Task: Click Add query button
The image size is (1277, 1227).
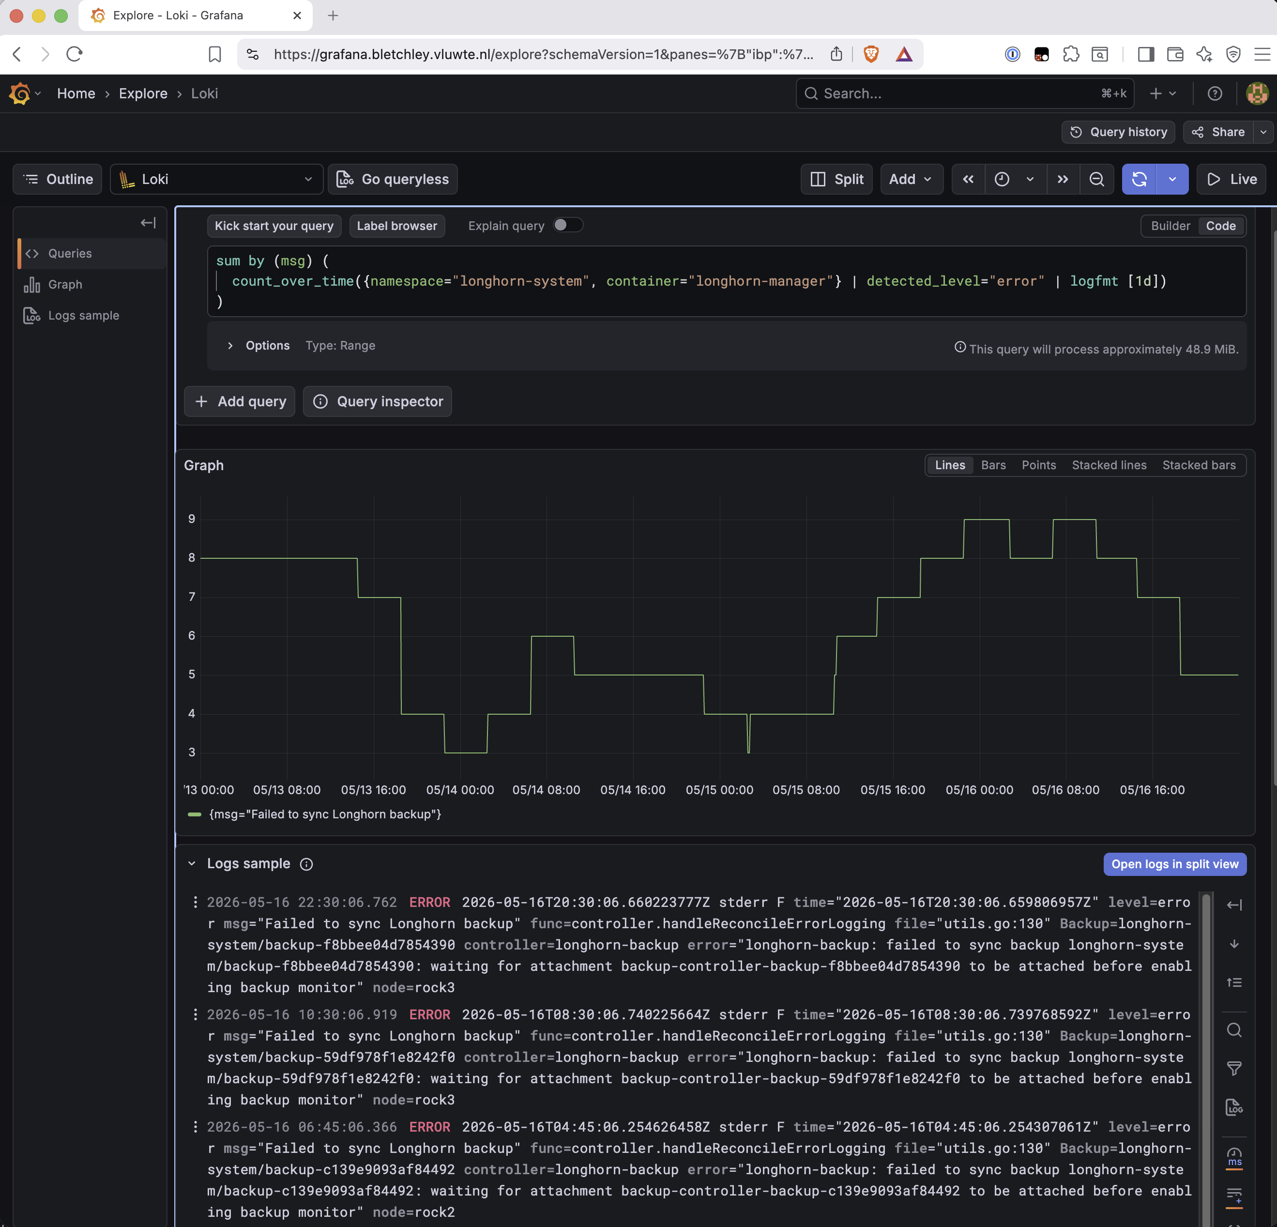Action: tap(240, 401)
